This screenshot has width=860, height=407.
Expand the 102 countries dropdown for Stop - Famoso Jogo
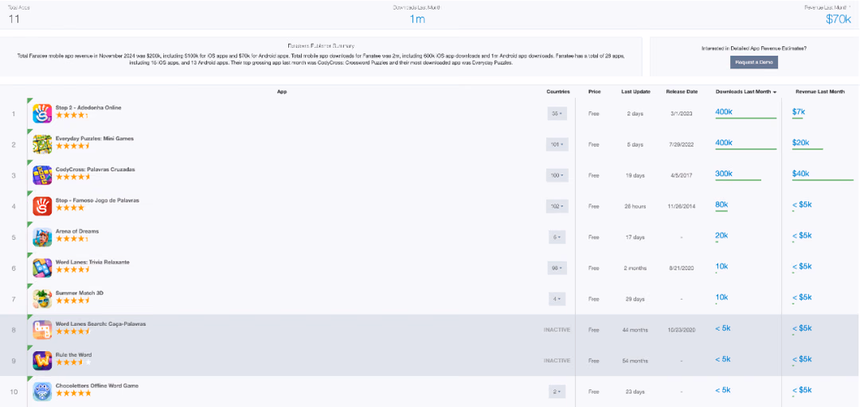[557, 207]
